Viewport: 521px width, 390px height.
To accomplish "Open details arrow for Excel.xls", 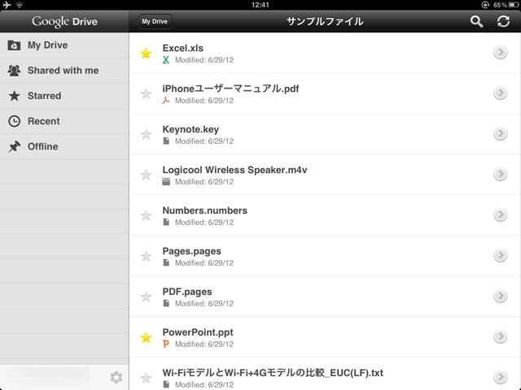I will coord(500,52).
